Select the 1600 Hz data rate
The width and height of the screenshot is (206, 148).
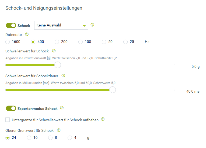point(8,42)
